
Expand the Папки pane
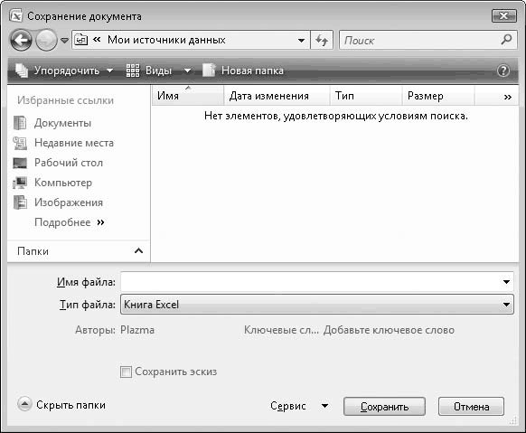point(138,251)
